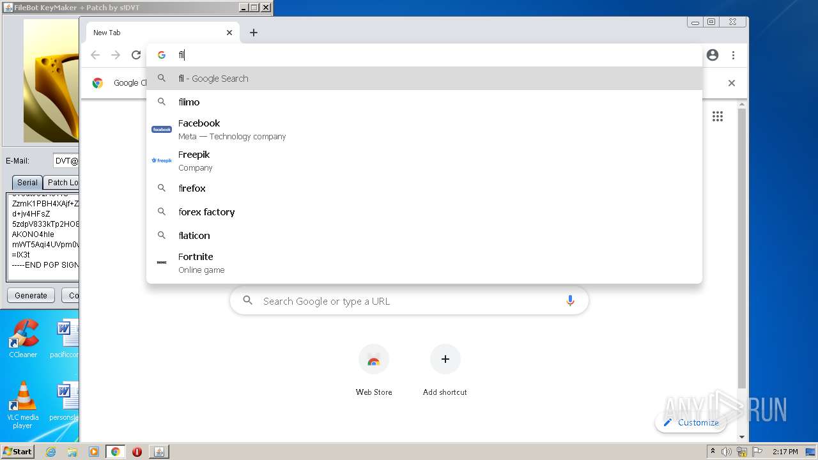Reload the page with refresh icon
The height and width of the screenshot is (460, 818).
(x=136, y=55)
